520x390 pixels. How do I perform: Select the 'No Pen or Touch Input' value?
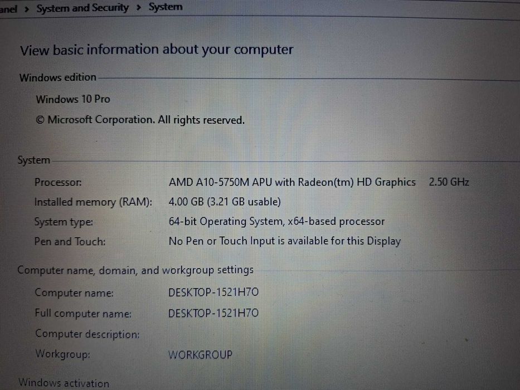click(x=285, y=241)
